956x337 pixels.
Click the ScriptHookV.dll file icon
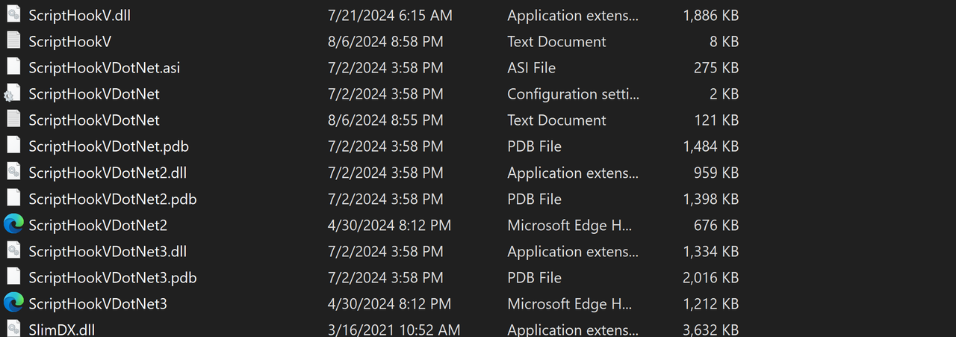13,15
